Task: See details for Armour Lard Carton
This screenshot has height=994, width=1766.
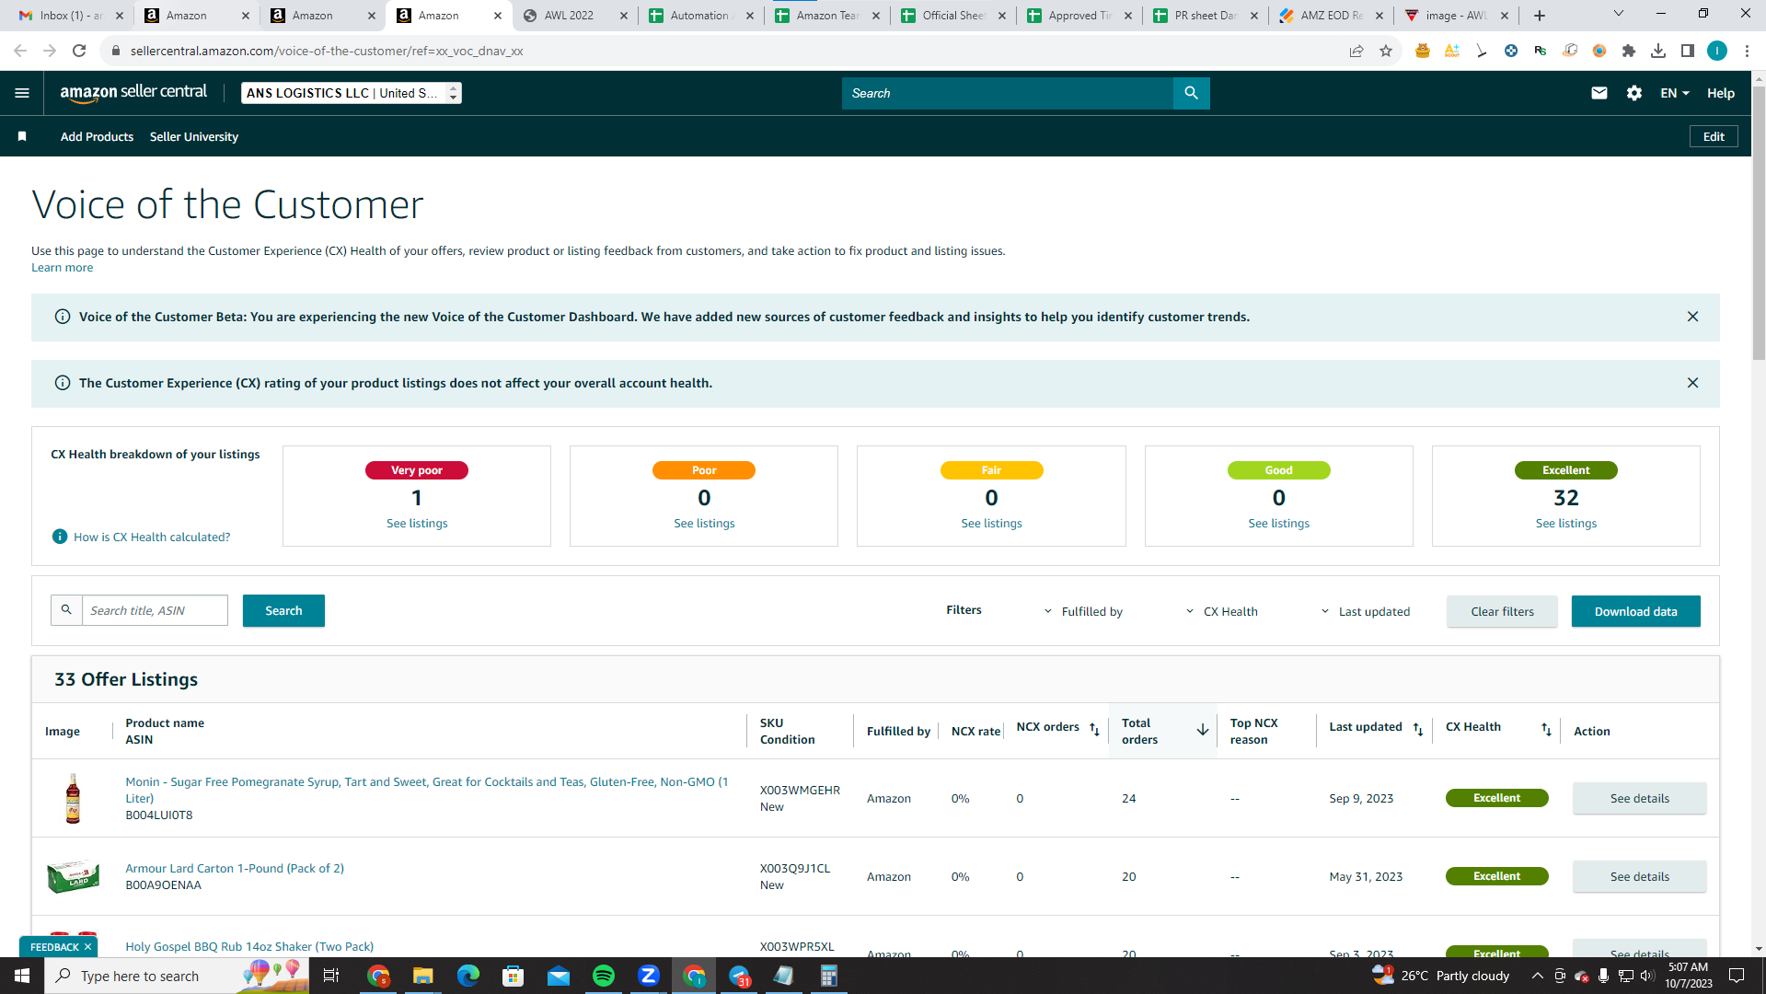Action: click(x=1639, y=876)
